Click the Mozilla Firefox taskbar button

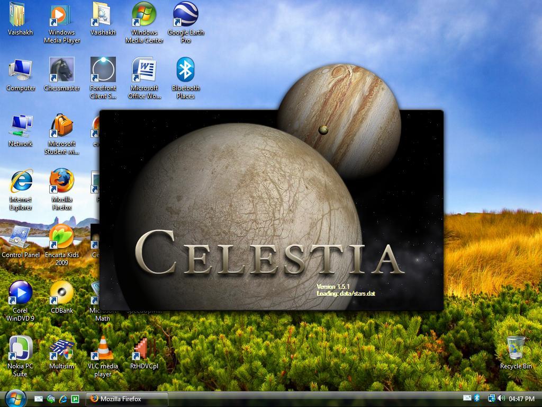127,399
